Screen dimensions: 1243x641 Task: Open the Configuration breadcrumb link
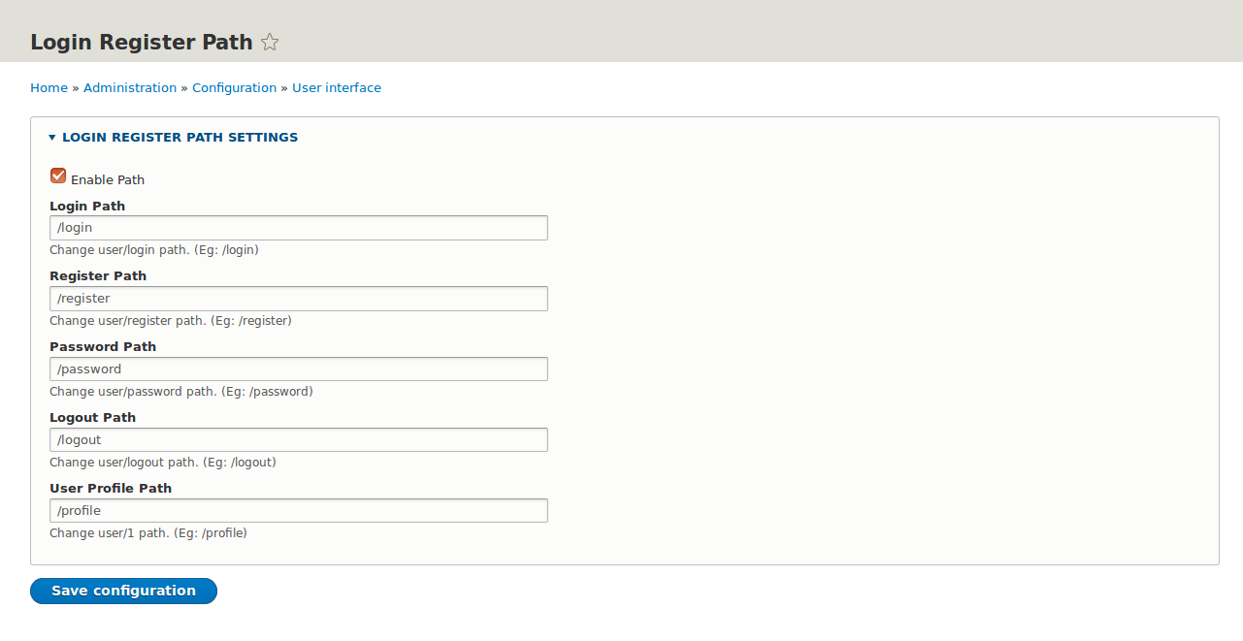tap(234, 88)
